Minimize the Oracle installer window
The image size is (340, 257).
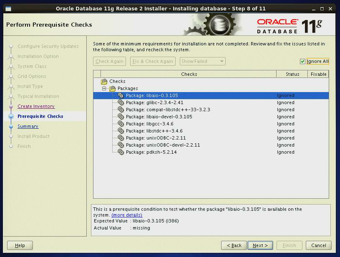coord(314,9)
